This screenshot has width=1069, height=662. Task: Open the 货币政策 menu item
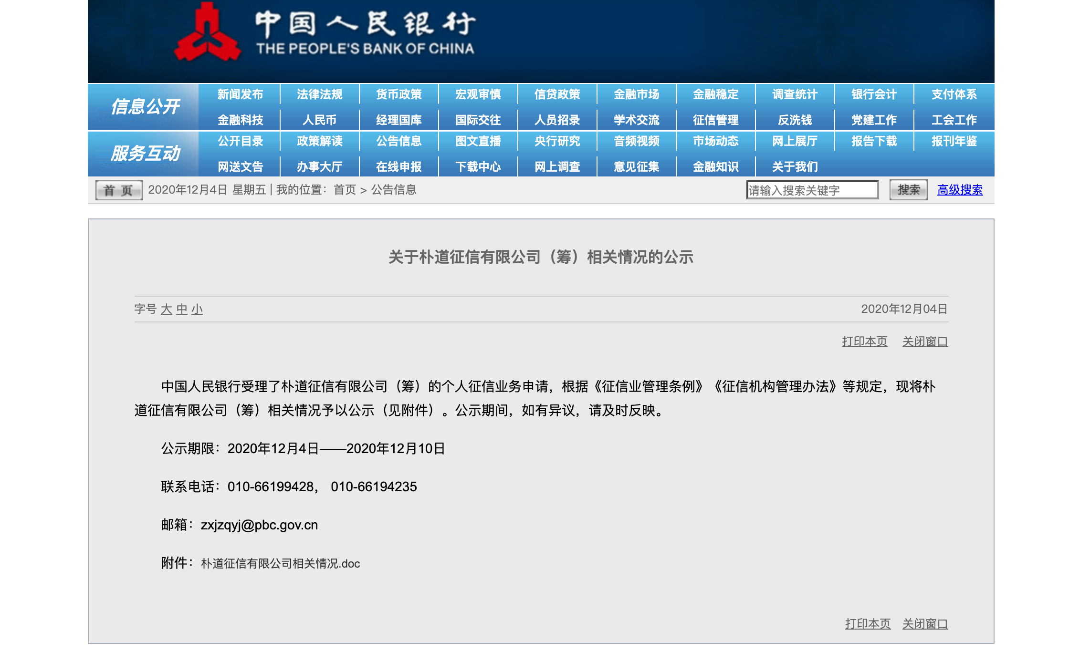[x=398, y=94]
